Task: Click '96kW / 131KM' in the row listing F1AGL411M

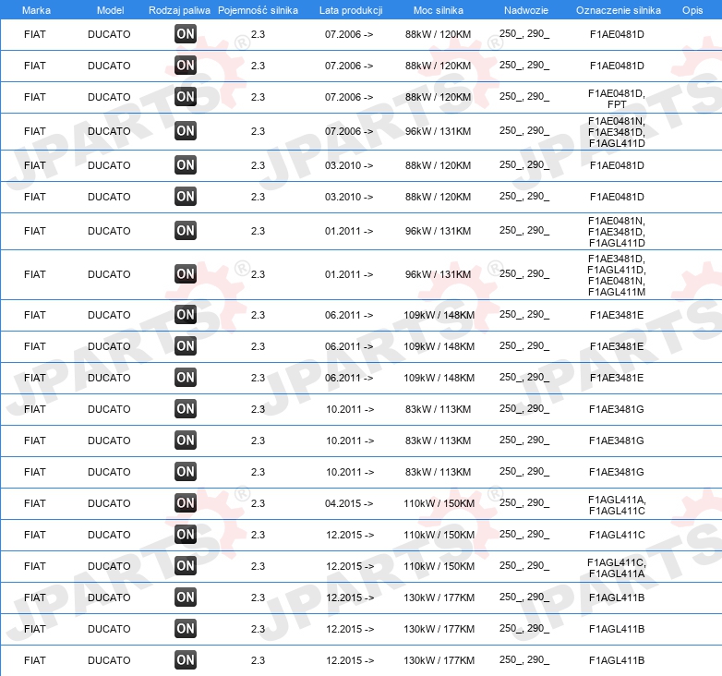Action: pos(438,274)
